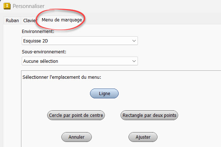
Task: Click the Inventor app icon in title bar
Action: click(x=6, y=6)
